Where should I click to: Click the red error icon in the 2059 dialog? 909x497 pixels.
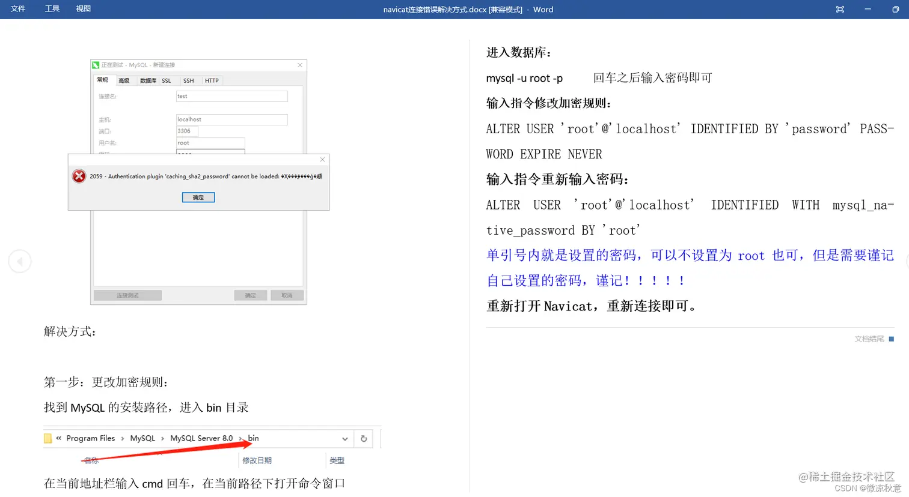pos(79,176)
